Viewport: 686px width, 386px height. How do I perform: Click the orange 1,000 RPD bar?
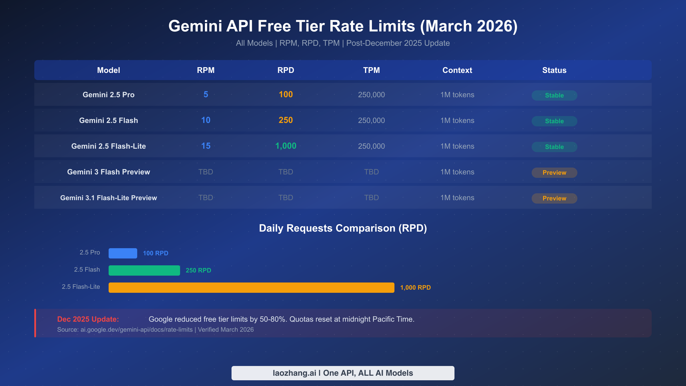(x=251, y=287)
